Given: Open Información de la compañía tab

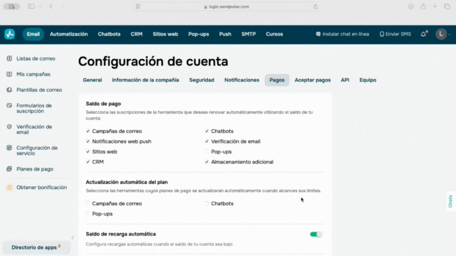Looking at the screenshot, I should click(145, 80).
